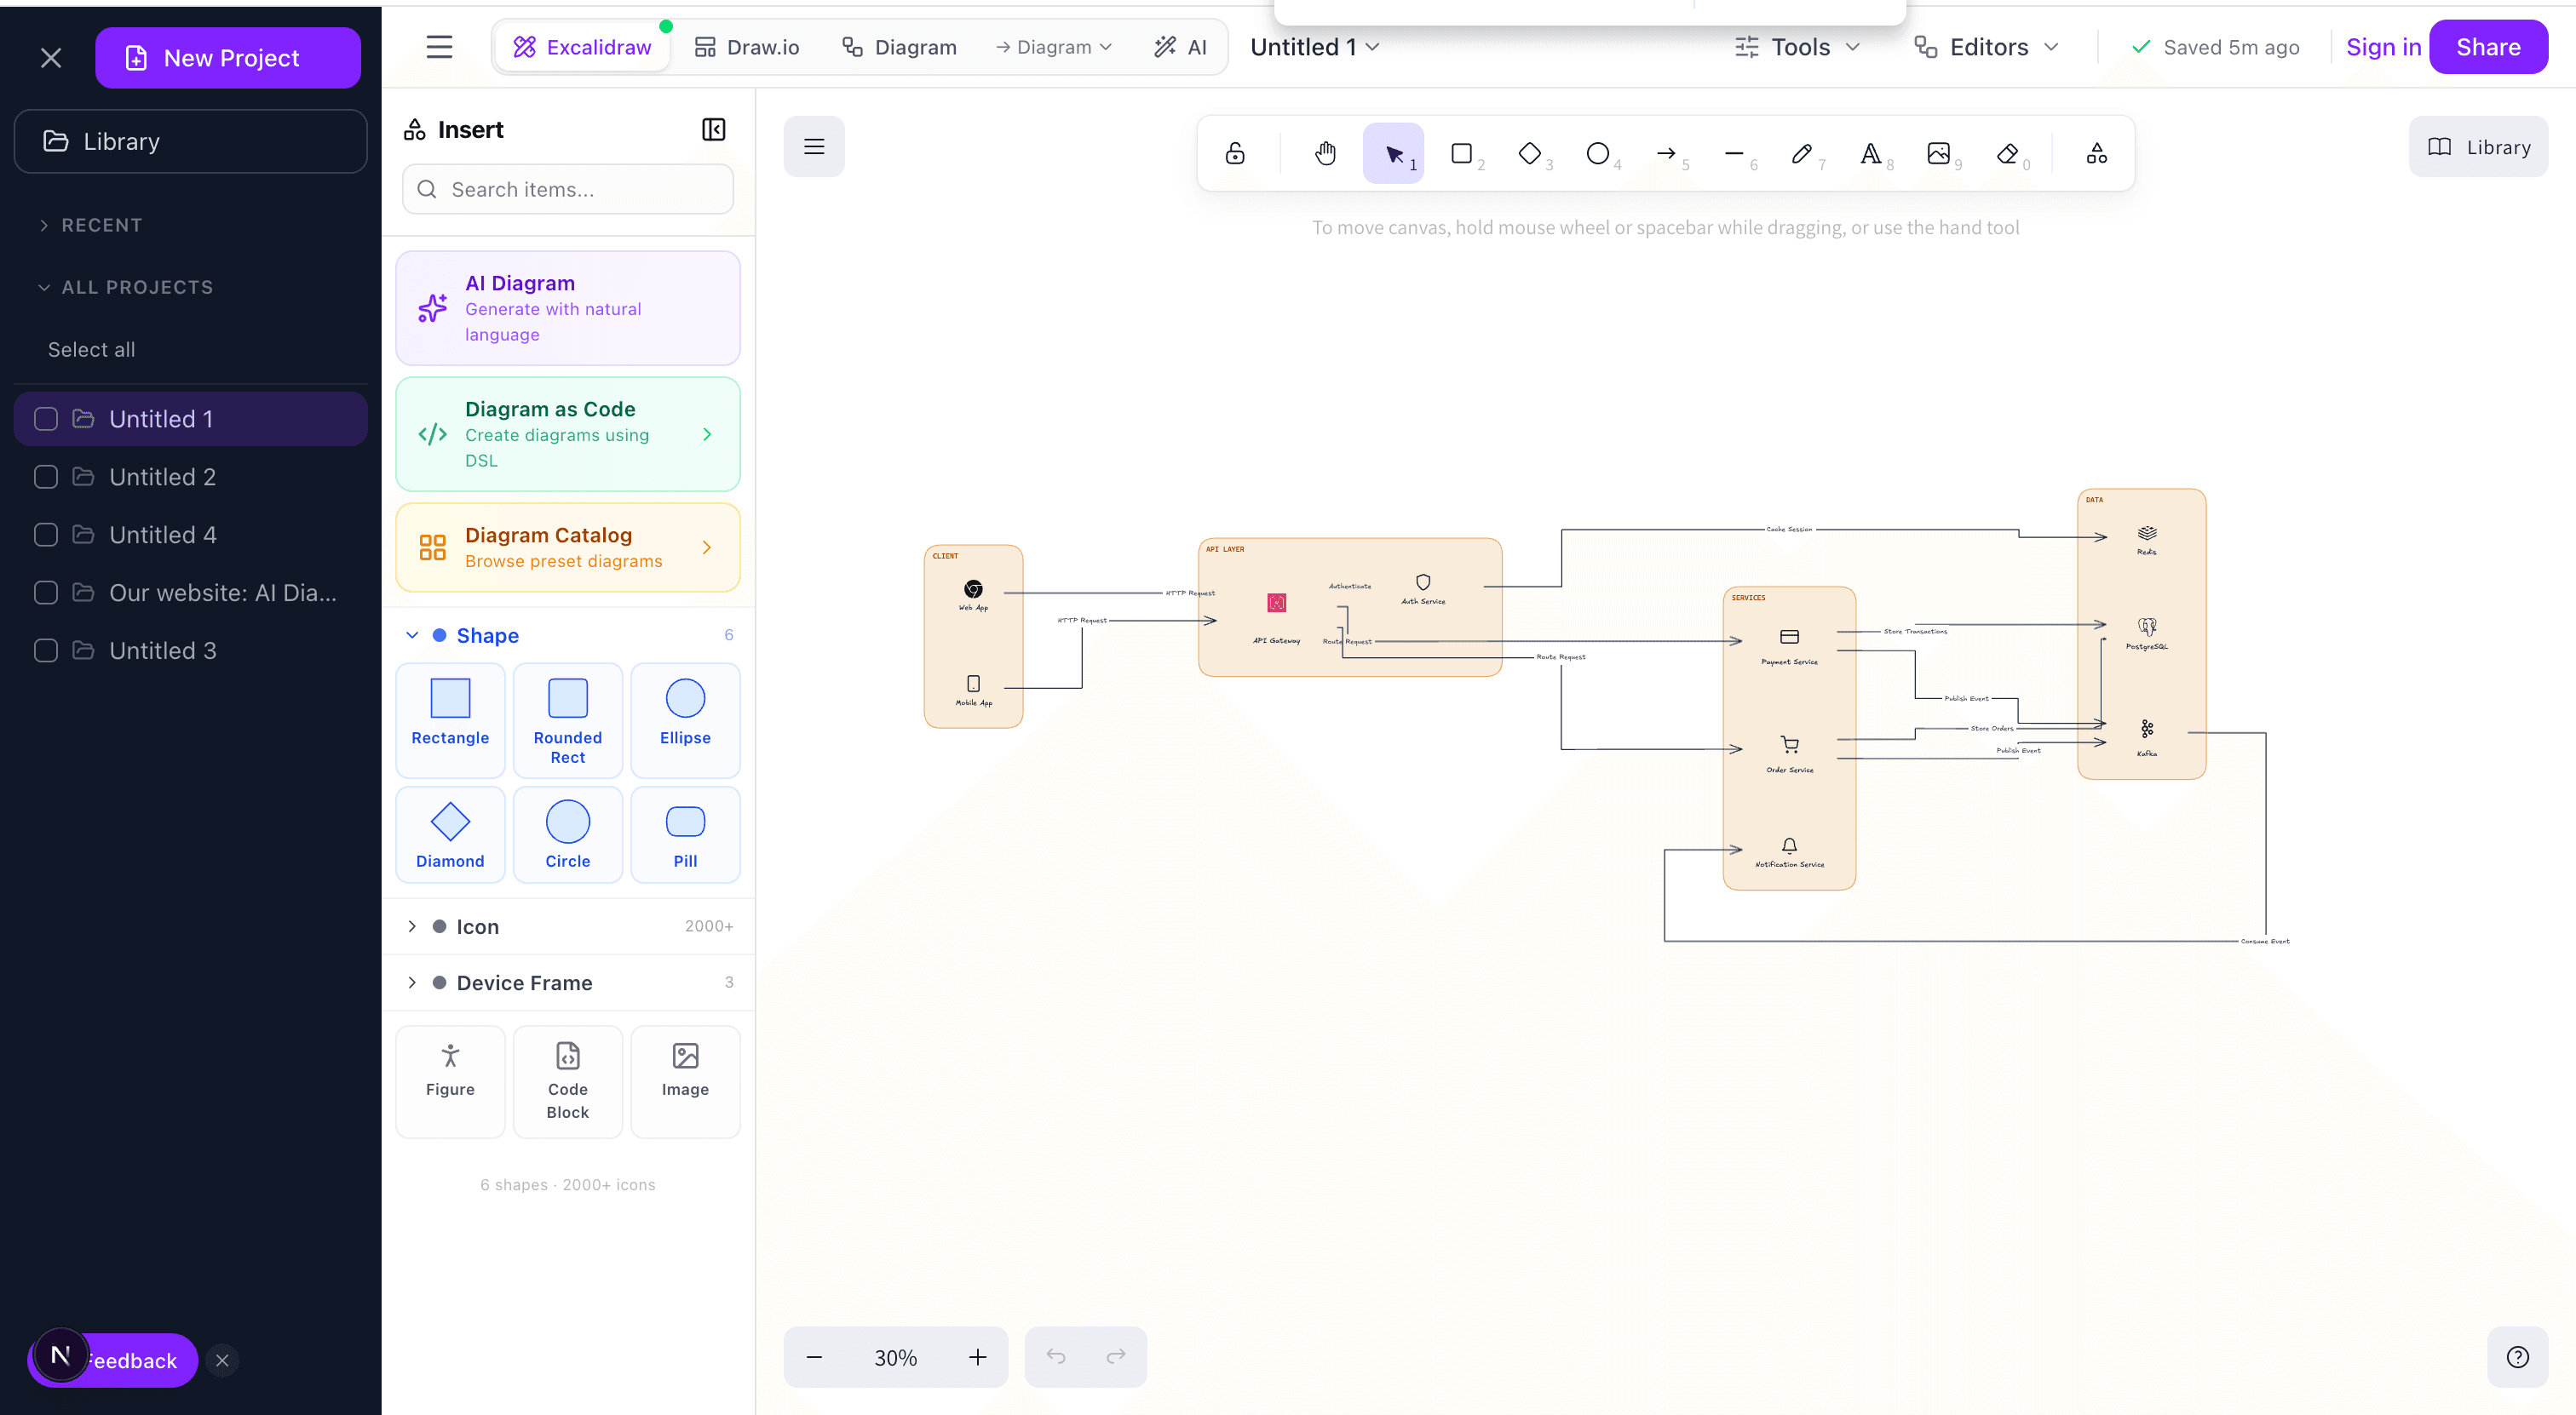Open the help question mark button

click(x=2517, y=1357)
